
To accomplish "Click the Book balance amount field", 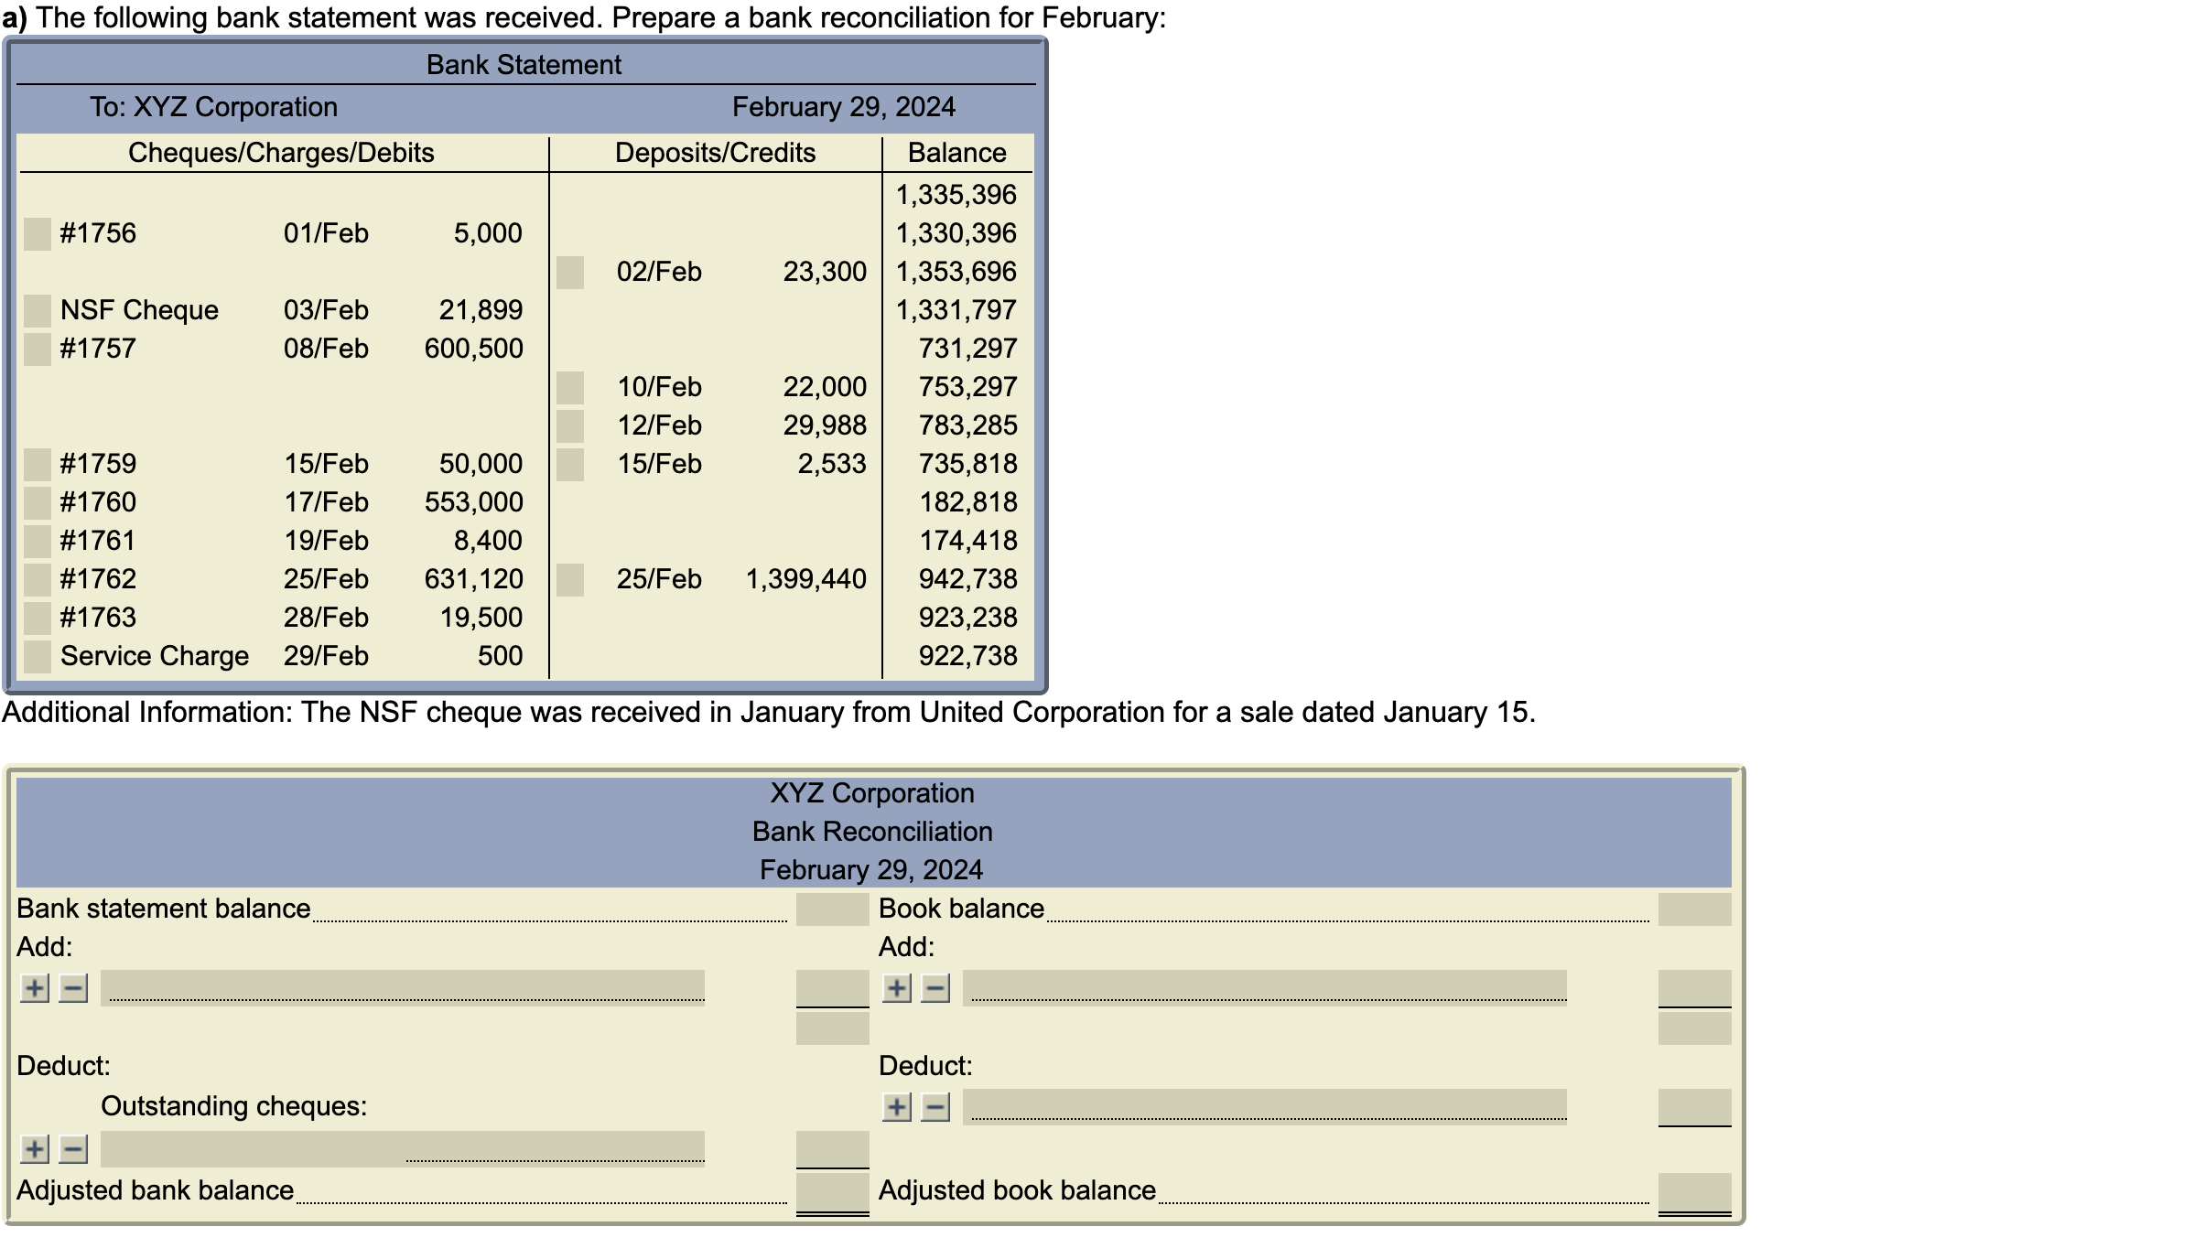I will pos(1694,909).
